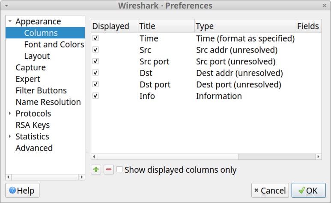
Task: Select the Statistics category label
Action: pos(32,136)
